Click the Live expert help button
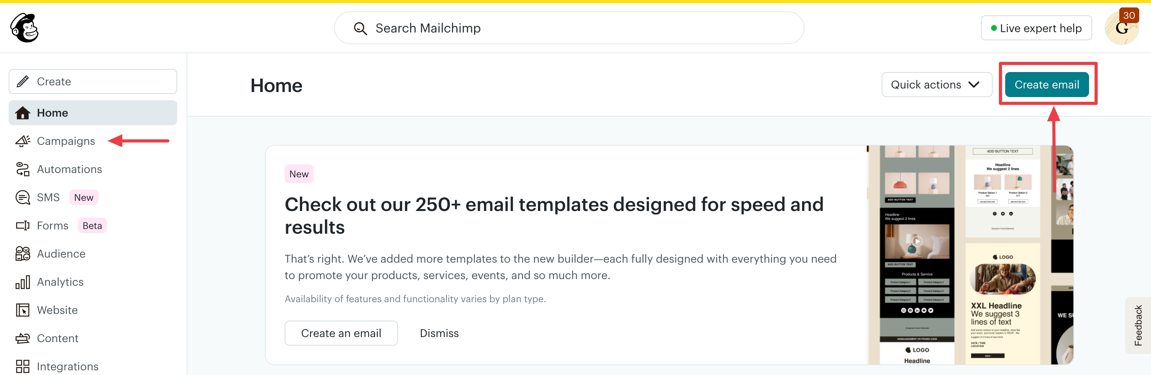Image resolution: width=1151 pixels, height=375 pixels. coord(1036,28)
